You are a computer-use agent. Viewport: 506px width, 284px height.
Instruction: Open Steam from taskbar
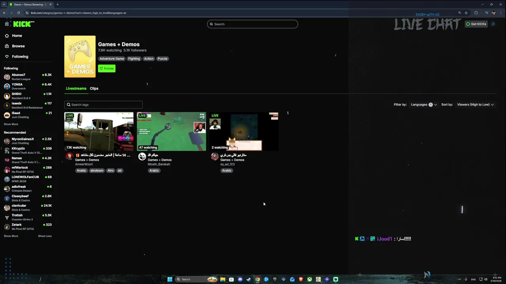(x=248, y=279)
